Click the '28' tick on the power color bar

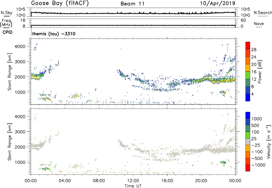(254, 50)
